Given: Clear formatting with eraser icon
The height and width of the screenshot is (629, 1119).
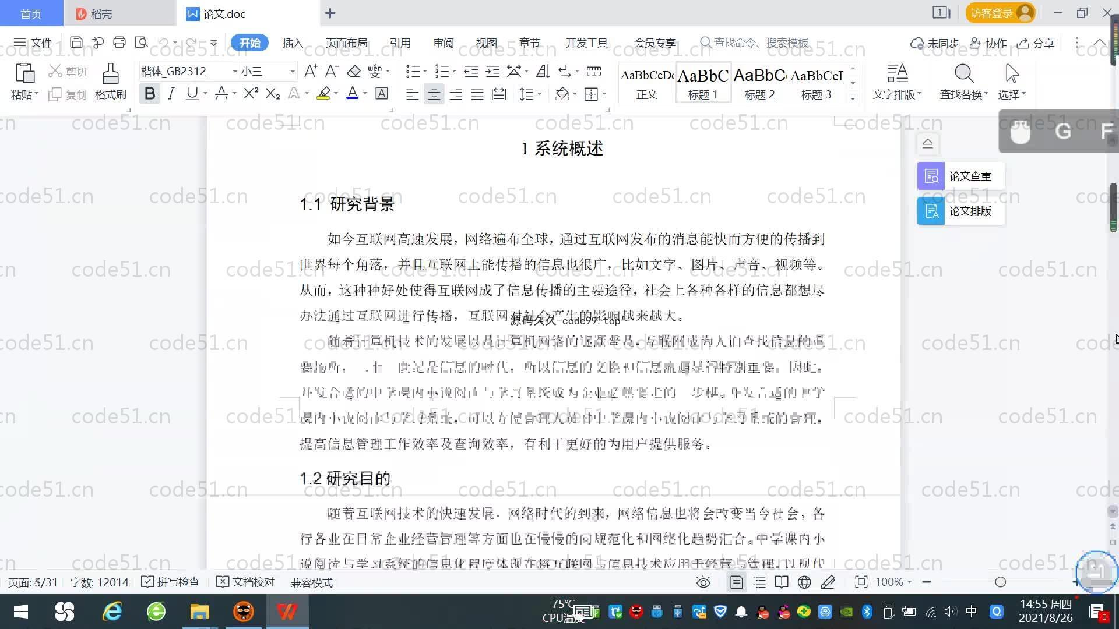Looking at the screenshot, I should tap(354, 72).
